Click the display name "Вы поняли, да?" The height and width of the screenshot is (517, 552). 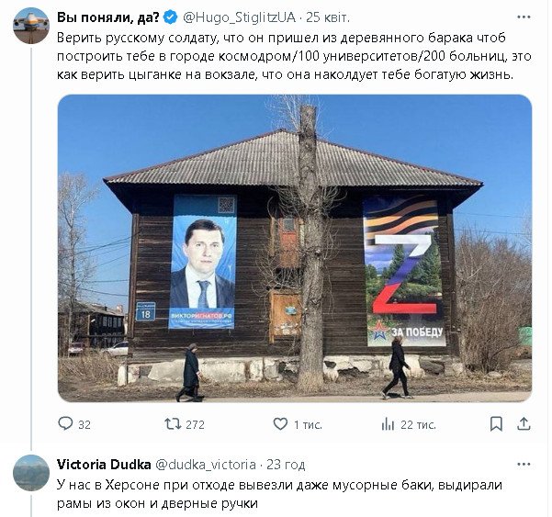108,17
